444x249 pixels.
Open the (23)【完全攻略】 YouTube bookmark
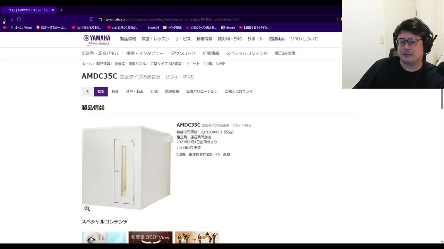[x=86, y=28]
